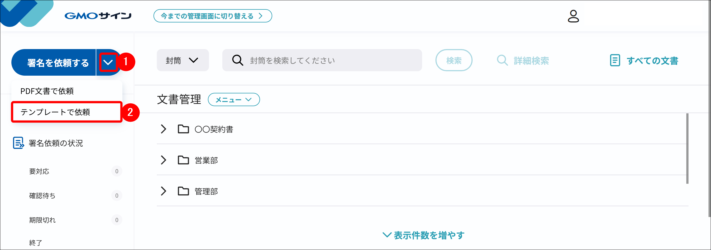This screenshot has height=250, width=711.
Task: Expand the 営業部 folder chevron
Action: pyautogui.click(x=163, y=160)
